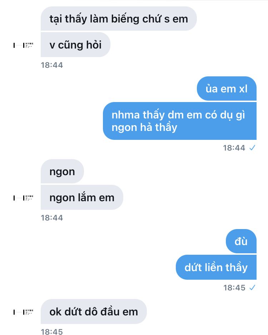Select the 'ngon lắm em' message bubble
This screenshot has width=268, height=335.
[x=82, y=197]
